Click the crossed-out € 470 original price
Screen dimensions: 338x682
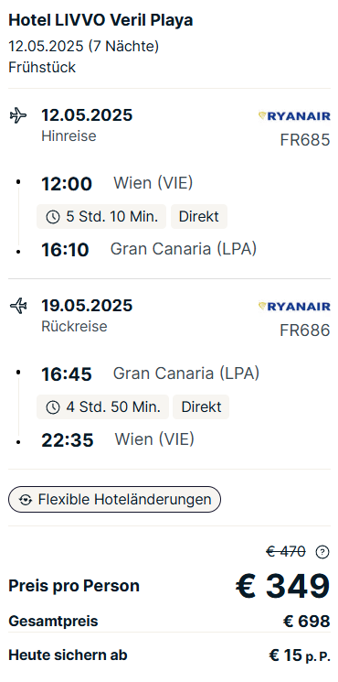286,551
